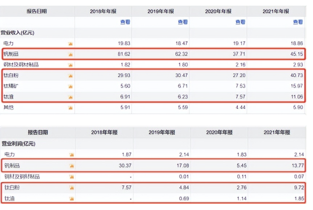The image size is (313, 210).
Task: Click chart icon for 钒制品 operating profit
Action: 71,166
